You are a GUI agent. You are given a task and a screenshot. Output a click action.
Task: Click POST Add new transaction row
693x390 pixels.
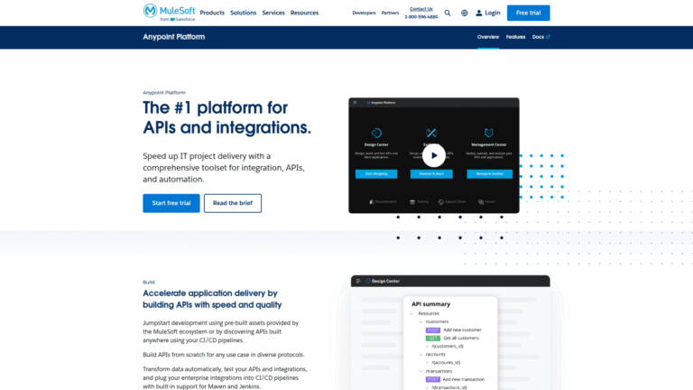[455, 379]
